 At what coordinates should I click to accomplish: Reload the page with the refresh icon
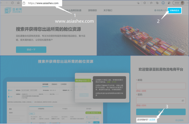pos(12,3)
